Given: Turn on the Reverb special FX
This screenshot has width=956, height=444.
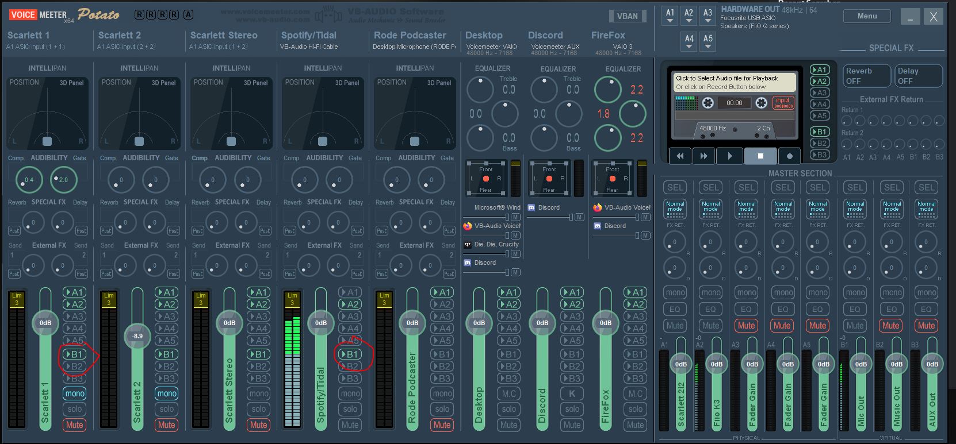Looking at the screenshot, I should [866, 76].
